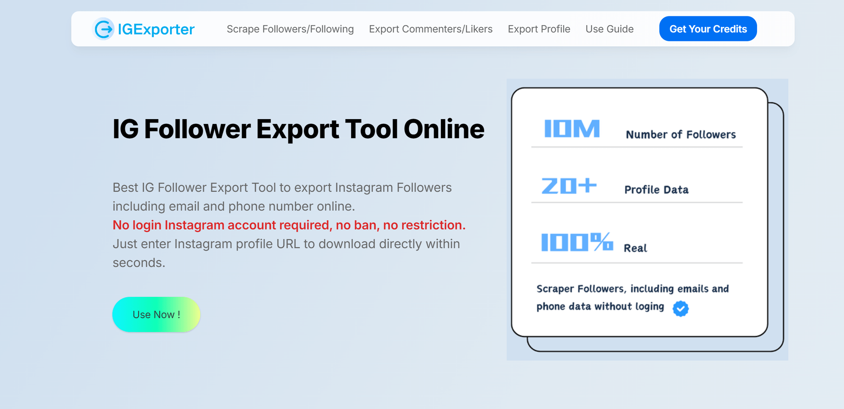The height and width of the screenshot is (409, 844).
Task: Click the IGExporter brand name text
Action: [x=156, y=29]
